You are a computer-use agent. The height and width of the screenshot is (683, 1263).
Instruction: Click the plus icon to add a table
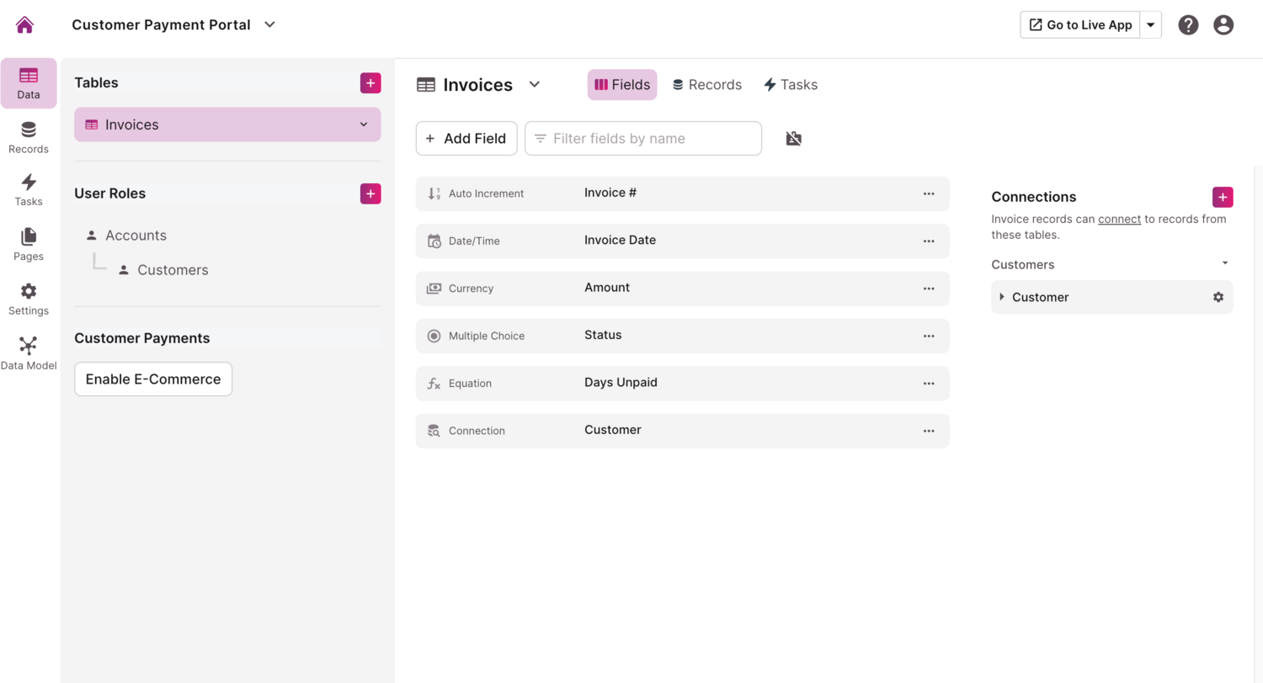coord(370,82)
